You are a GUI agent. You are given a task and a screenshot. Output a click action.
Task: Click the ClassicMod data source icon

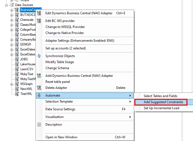(17, 25)
